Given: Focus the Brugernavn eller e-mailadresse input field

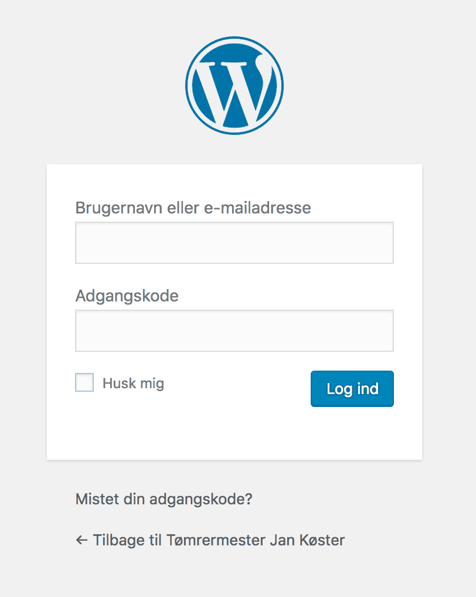Looking at the screenshot, I should (234, 243).
